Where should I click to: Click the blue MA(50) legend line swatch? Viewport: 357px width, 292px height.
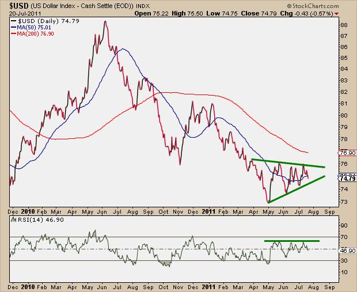[x=14, y=28]
